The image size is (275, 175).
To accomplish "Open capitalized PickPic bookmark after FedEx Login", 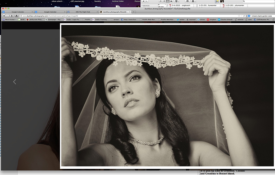I will tap(86, 20).
